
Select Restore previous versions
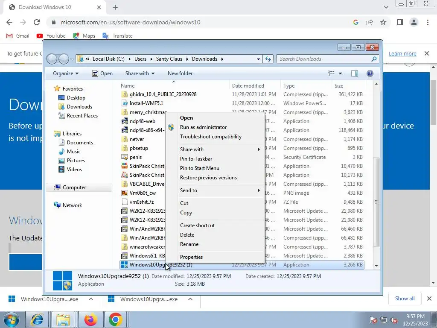pyautogui.click(x=208, y=178)
